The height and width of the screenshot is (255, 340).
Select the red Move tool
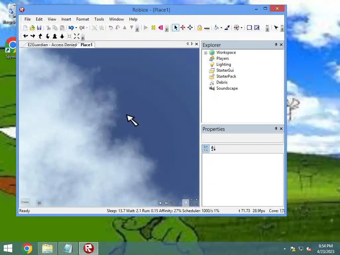(183, 28)
